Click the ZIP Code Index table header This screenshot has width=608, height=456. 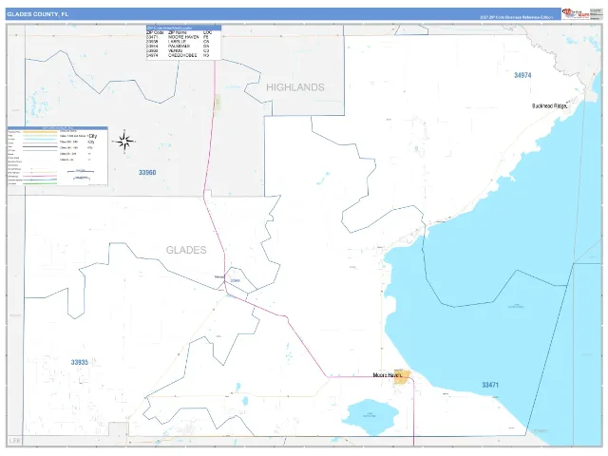pos(183,28)
